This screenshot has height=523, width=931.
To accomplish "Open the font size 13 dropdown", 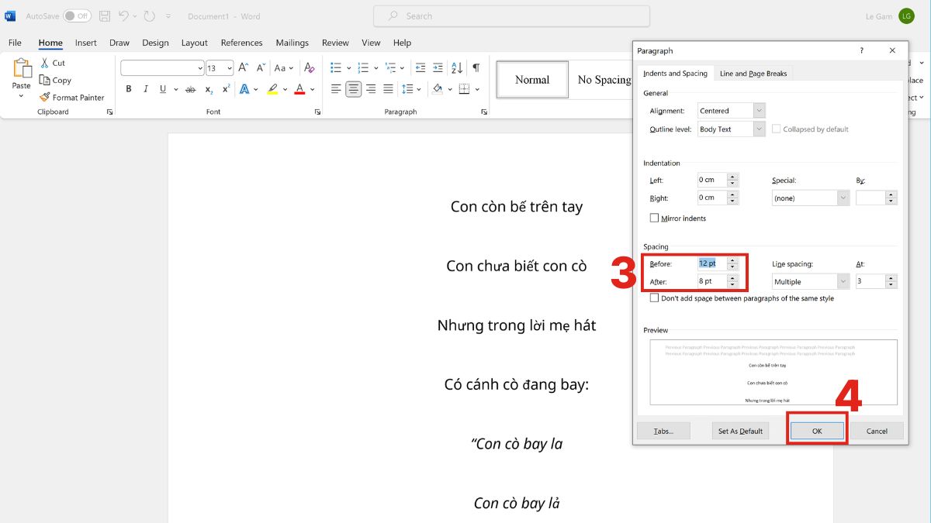I will click(x=229, y=68).
